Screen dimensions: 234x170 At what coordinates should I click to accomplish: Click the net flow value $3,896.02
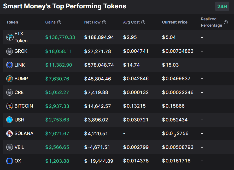point(96,120)
